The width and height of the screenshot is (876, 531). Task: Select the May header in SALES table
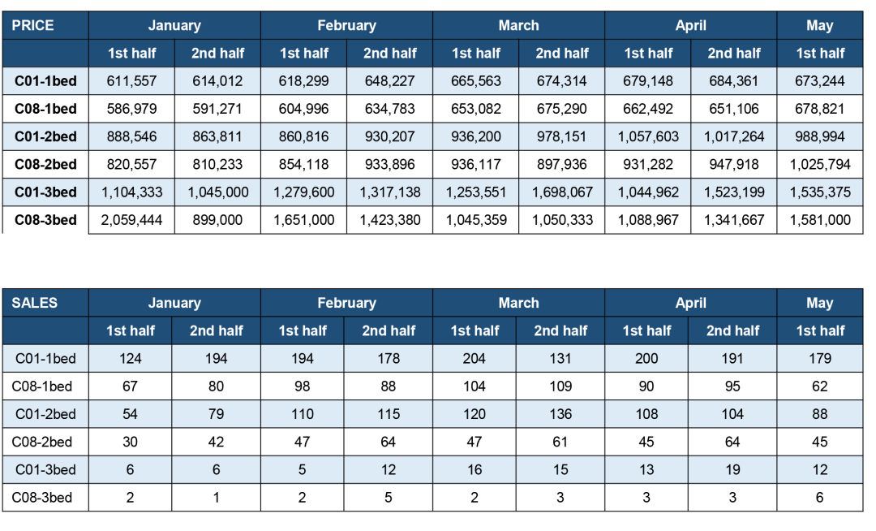tap(819, 303)
